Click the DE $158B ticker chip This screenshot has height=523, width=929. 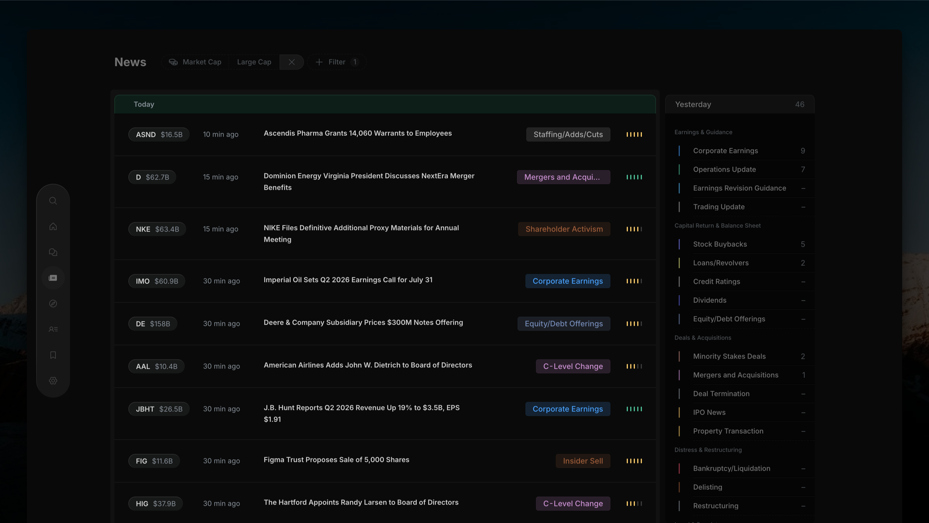coord(153,324)
